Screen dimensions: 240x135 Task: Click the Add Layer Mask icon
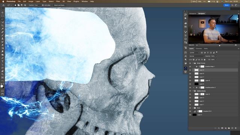222,128
